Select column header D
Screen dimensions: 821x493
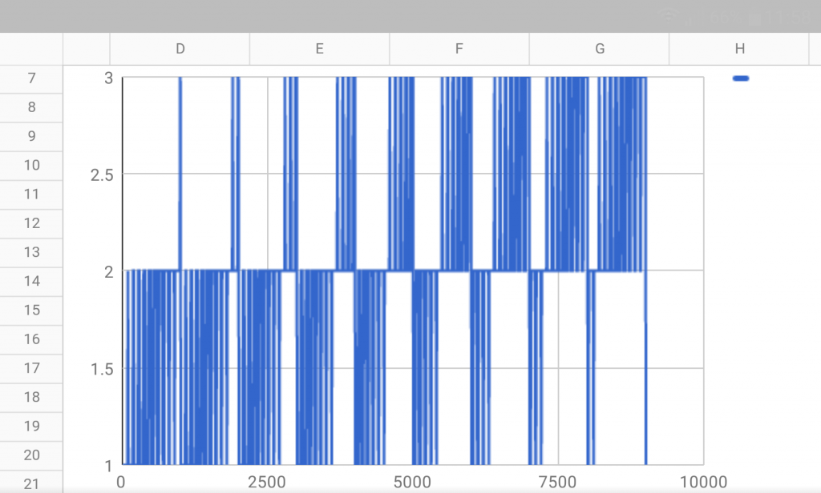[x=180, y=49]
